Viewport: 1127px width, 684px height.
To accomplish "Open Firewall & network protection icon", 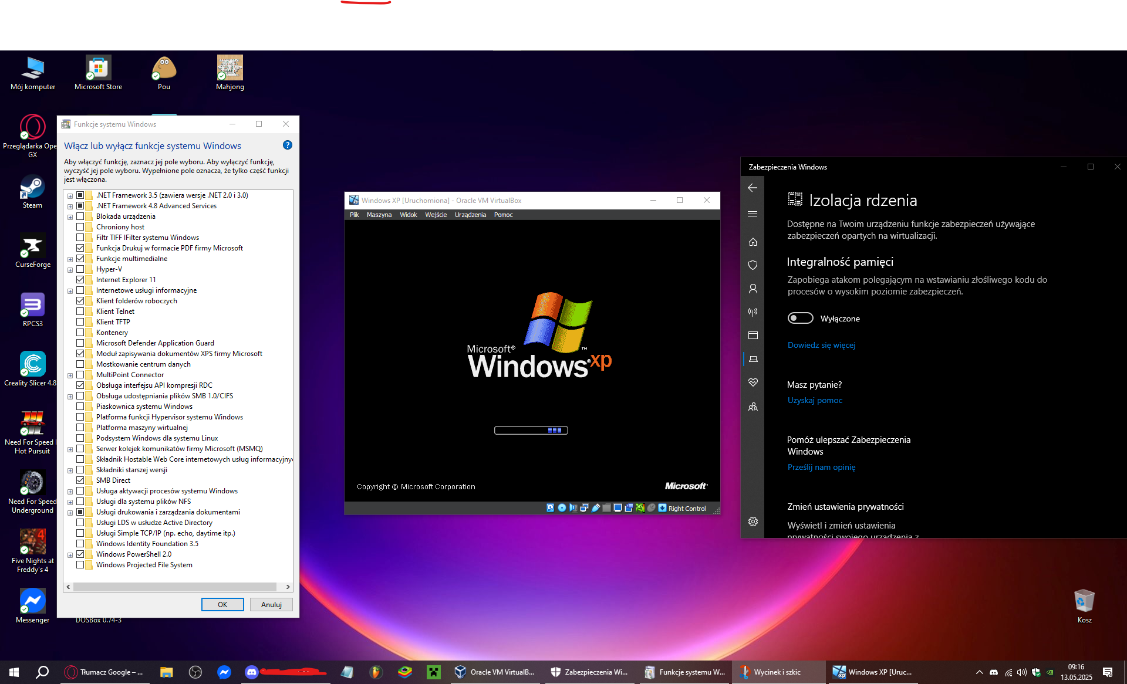I will pyautogui.click(x=753, y=312).
